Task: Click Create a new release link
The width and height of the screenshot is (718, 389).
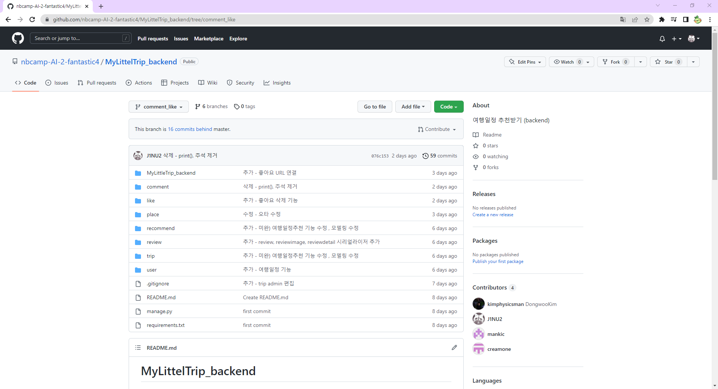Action: tap(493, 215)
